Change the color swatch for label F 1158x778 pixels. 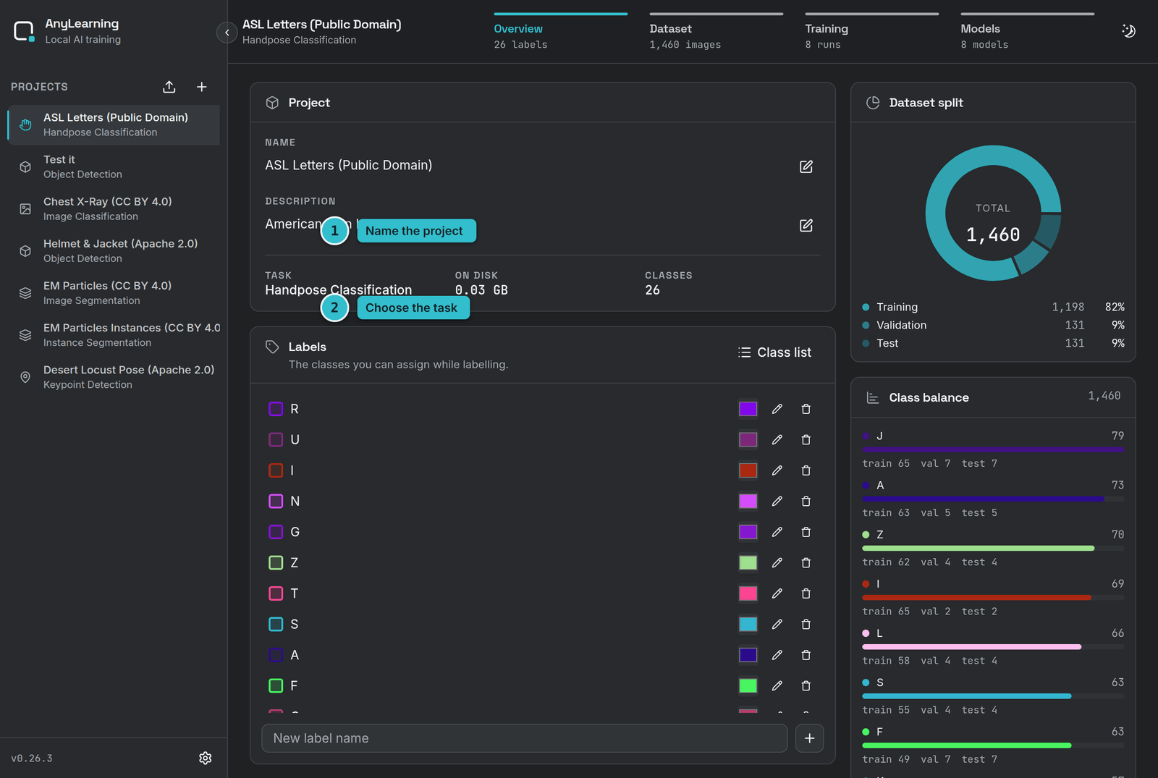(748, 685)
